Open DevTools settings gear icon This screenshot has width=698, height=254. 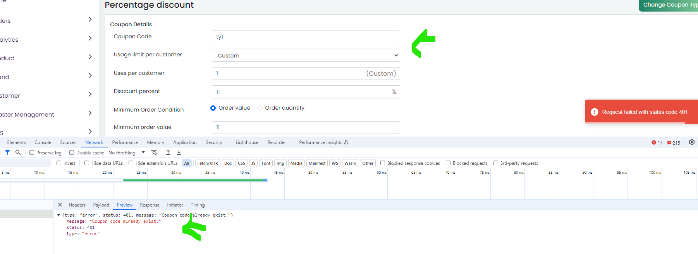click(x=692, y=142)
